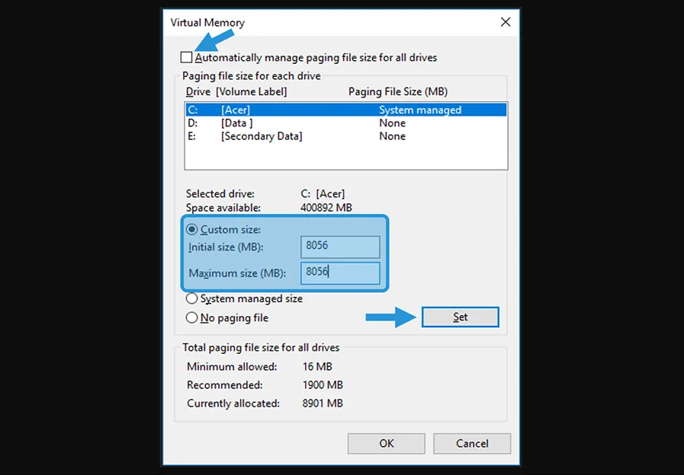684x475 pixels.
Task: Click the Drive [Volume Label] column header
Action: tap(236, 92)
